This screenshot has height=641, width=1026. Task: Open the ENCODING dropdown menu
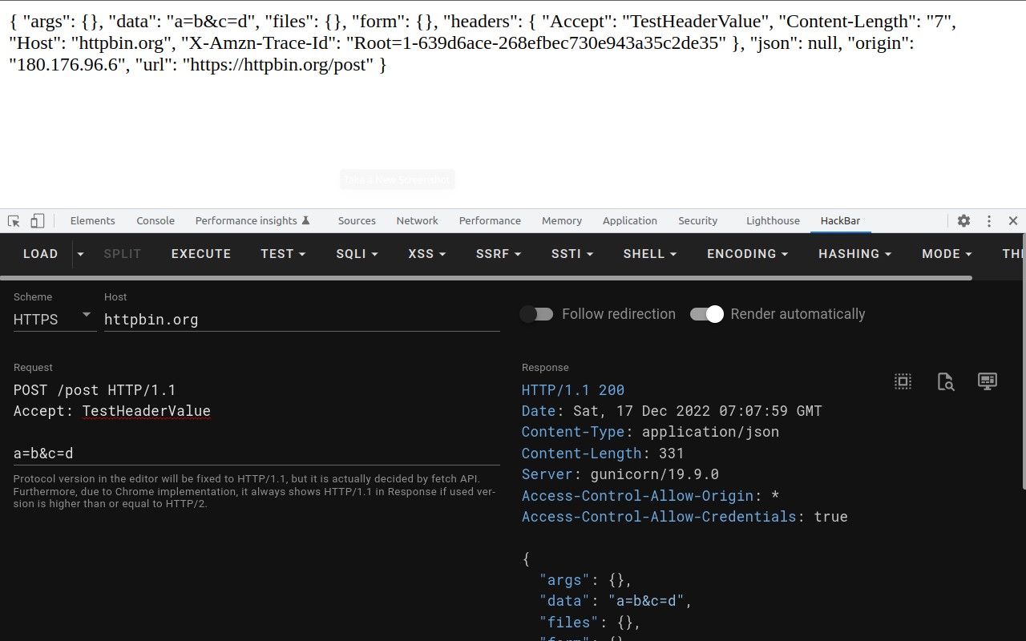(747, 254)
